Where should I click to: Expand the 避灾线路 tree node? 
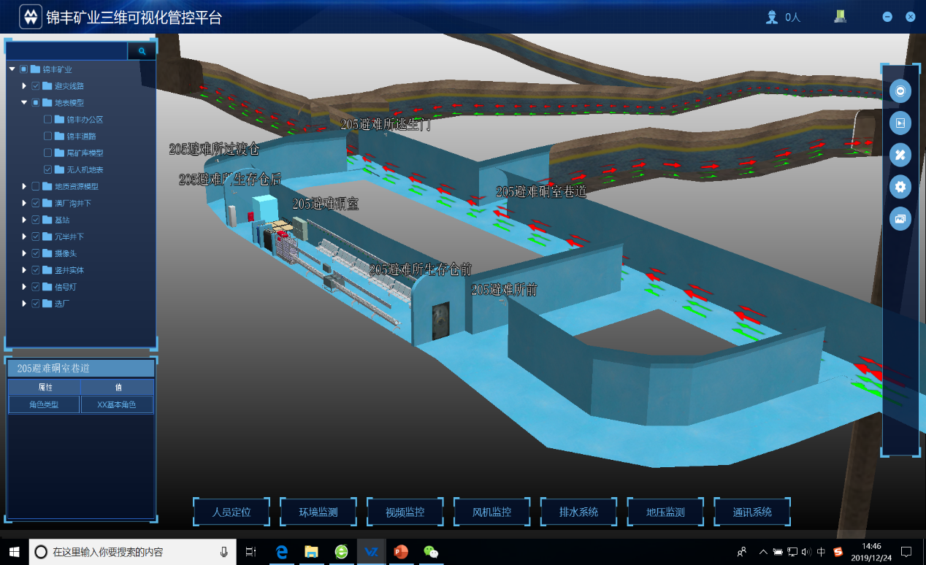pos(24,86)
